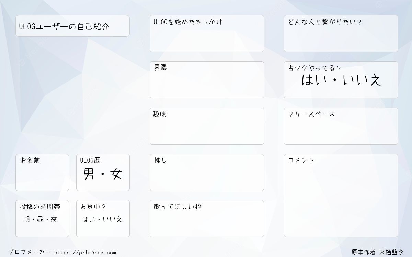Select the フリースペース box
Viewport: 412px width, 257px height.
pos(341,126)
